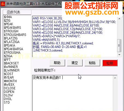Click the 检测结果如下 label
124x111 pixels.
pyautogui.click(x=45, y=70)
